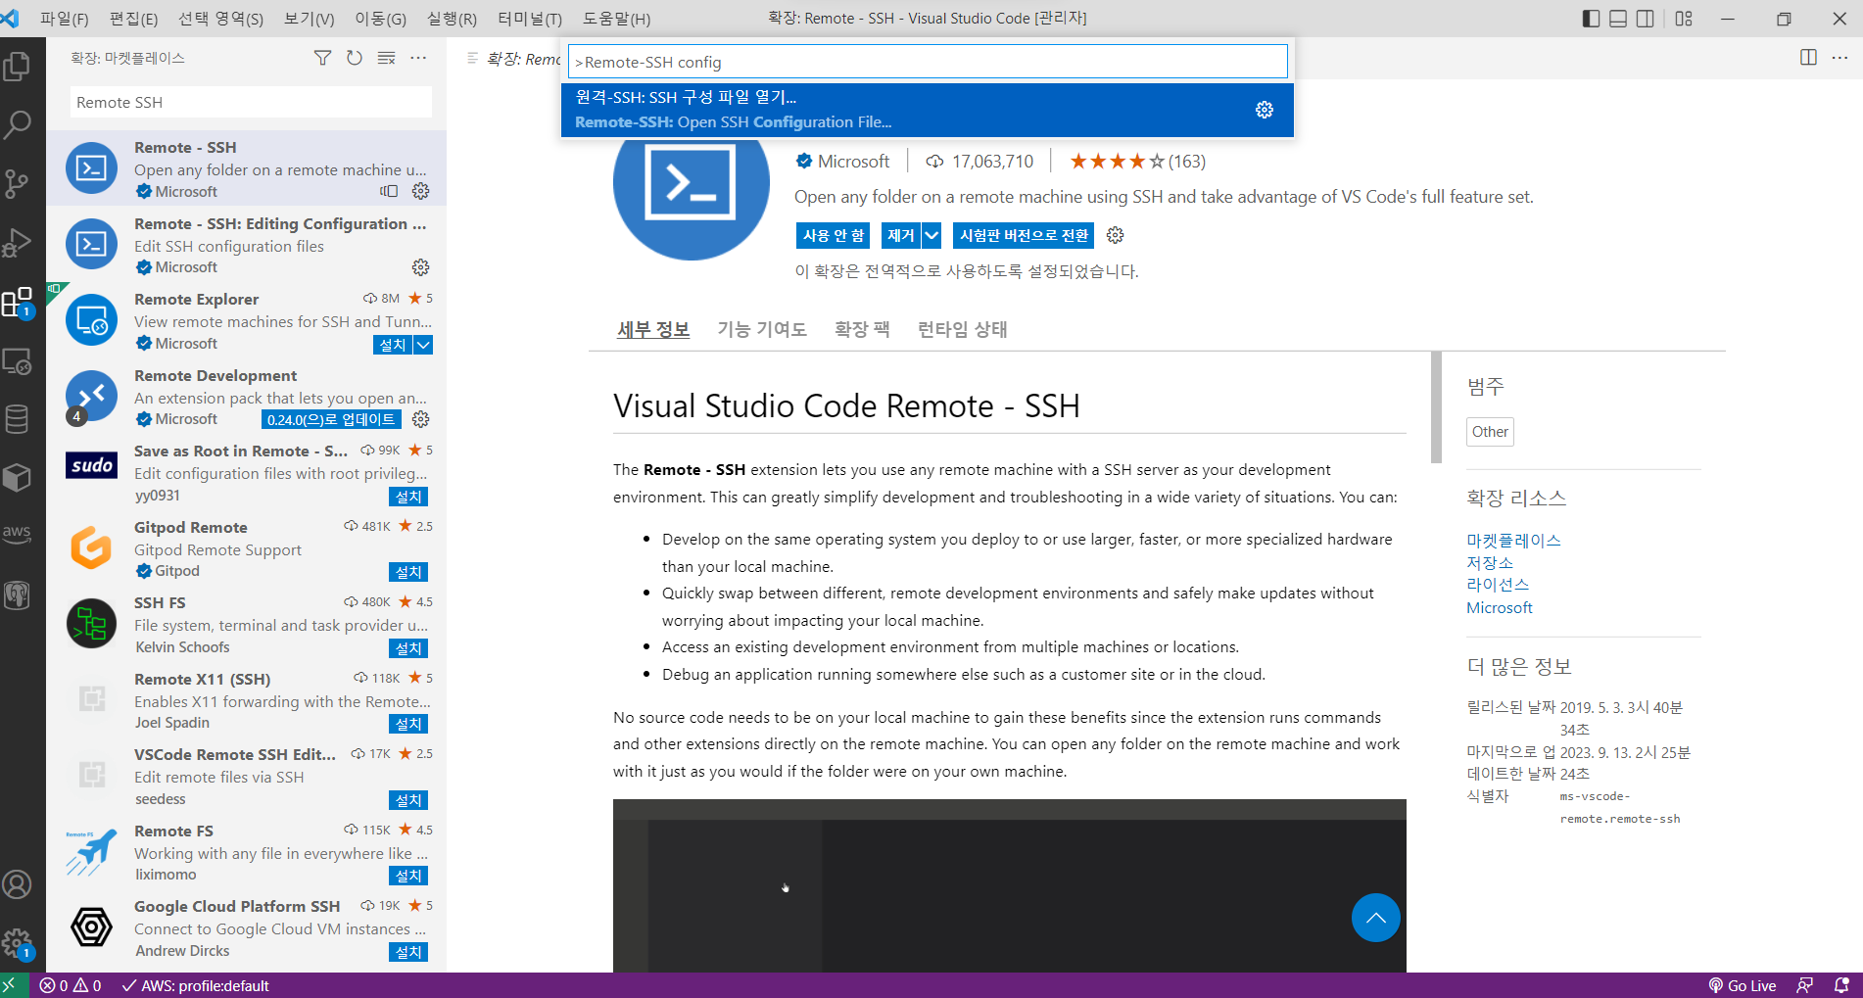The image size is (1863, 998).
Task: Click the Microsoft publisher name in extension header
Action: click(x=853, y=162)
